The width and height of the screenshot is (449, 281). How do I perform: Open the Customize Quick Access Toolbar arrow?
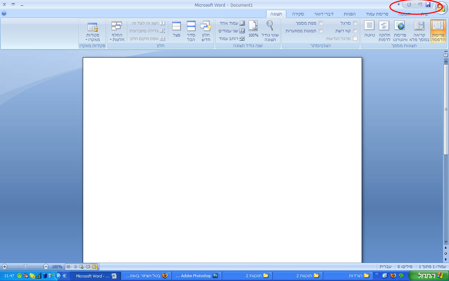click(x=399, y=5)
